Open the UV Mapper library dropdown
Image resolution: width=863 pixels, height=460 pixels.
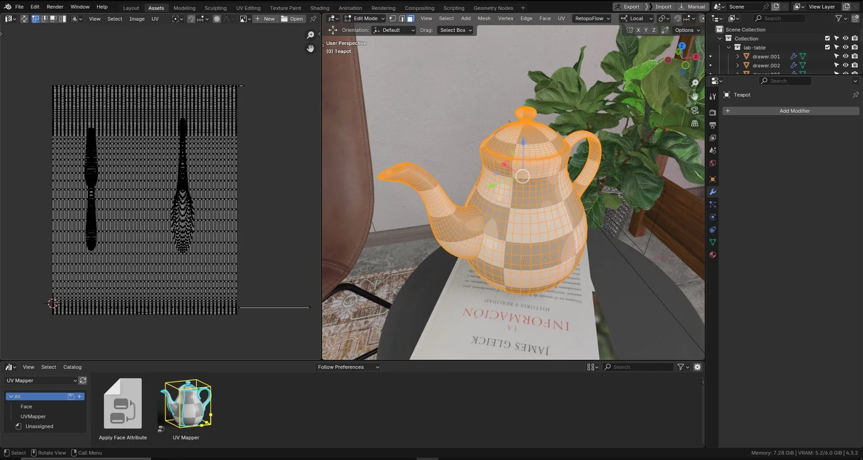[x=42, y=380]
